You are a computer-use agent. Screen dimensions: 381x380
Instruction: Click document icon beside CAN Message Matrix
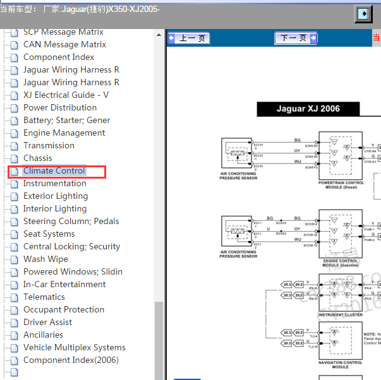click(15, 45)
